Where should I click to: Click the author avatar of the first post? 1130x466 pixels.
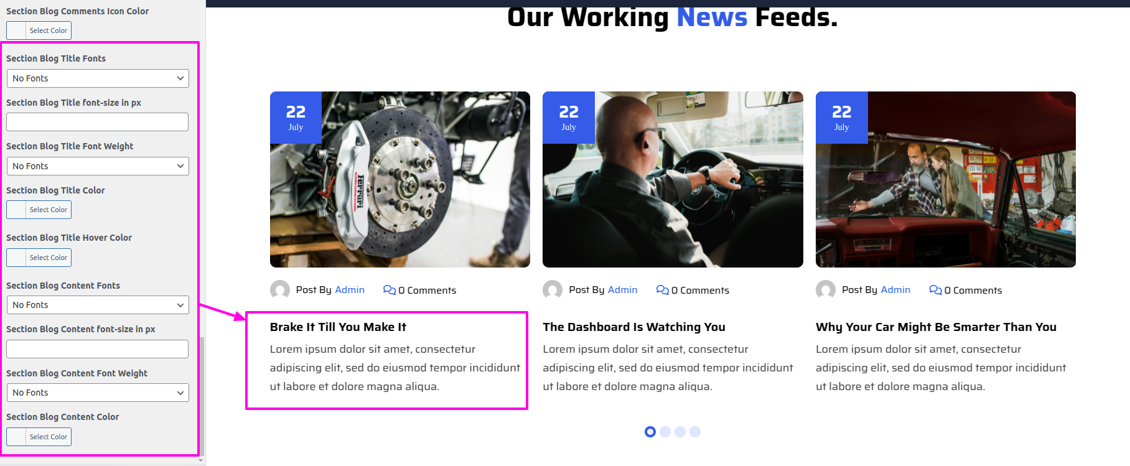(280, 290)
